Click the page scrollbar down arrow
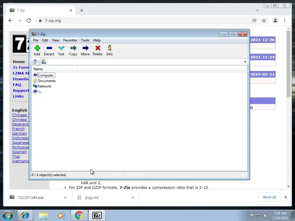The width and height of the screenshot is (295, 221). 288,186
